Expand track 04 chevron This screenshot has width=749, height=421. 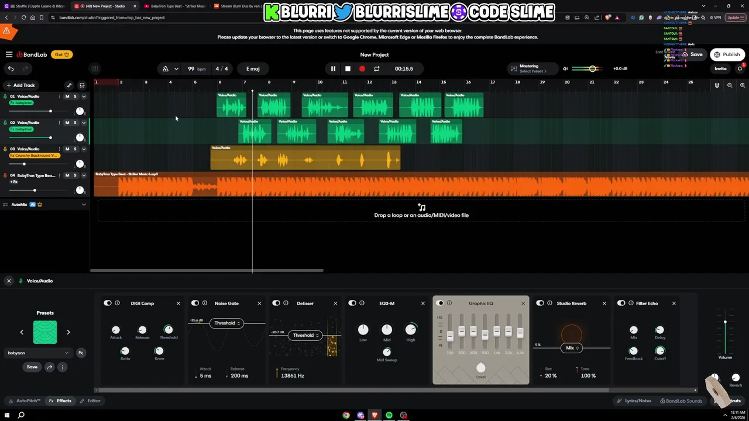(x=84, y=175)
